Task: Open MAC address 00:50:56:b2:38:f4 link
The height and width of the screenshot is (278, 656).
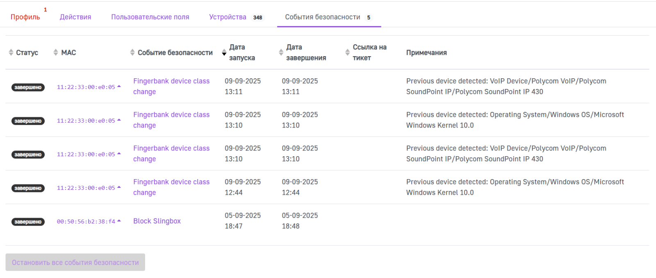Action: pos(86,221)
